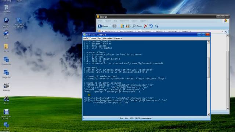235x132 pixels.
Task: Click line starting with '123.45.67.89'
Action: [116, 87]
